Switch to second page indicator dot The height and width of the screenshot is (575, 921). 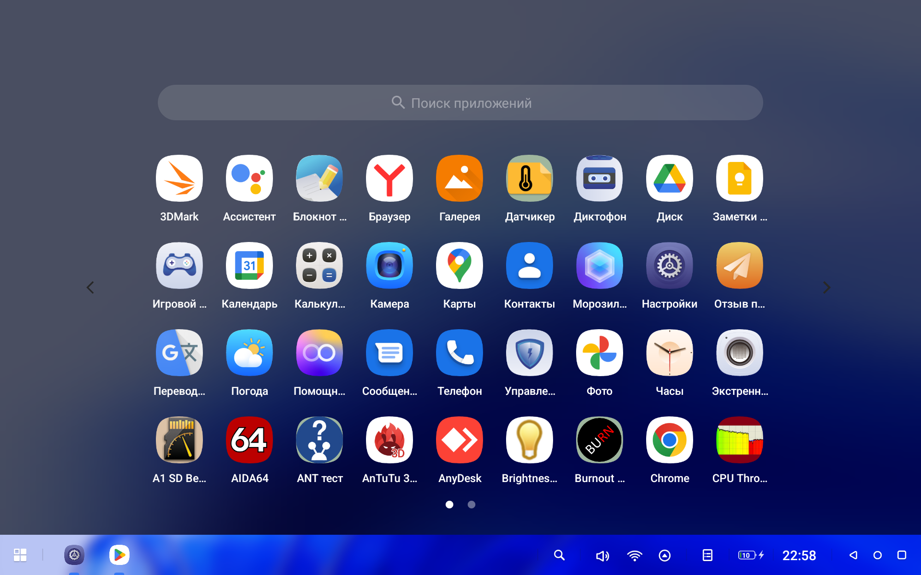[x=472, y=505]
